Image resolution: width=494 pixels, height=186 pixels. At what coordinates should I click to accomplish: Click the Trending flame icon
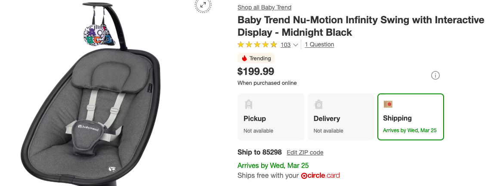coord(244,58)
